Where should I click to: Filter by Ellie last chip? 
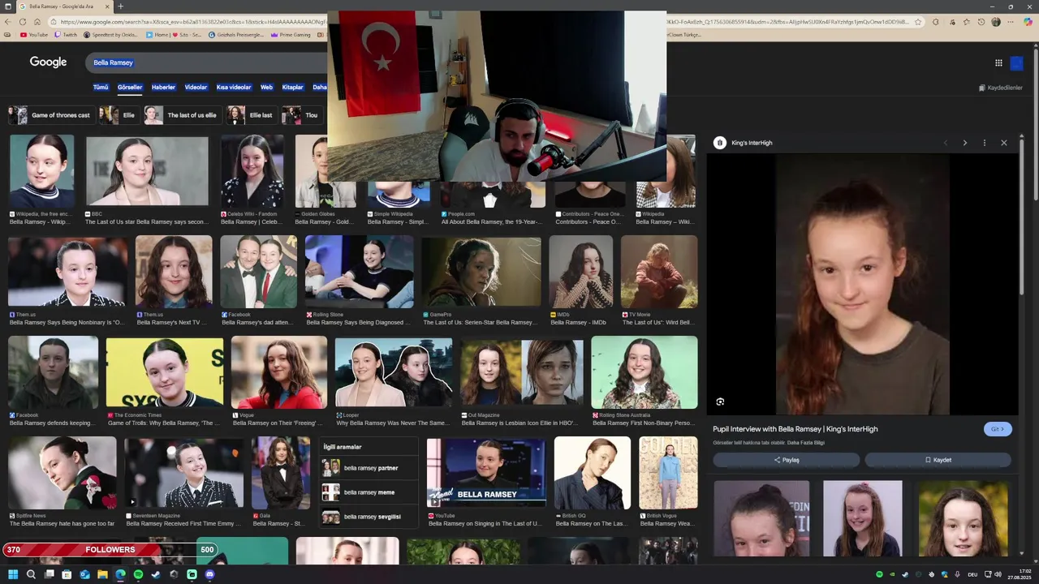coord(251,115)
